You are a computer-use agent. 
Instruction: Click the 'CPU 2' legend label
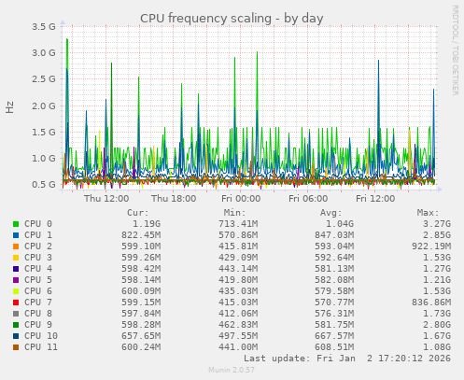38,246
